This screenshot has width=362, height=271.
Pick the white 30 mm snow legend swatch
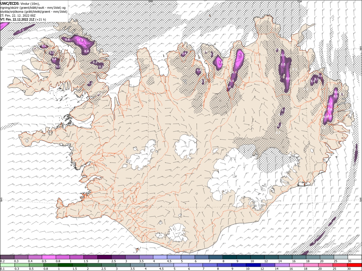[354, 257]
